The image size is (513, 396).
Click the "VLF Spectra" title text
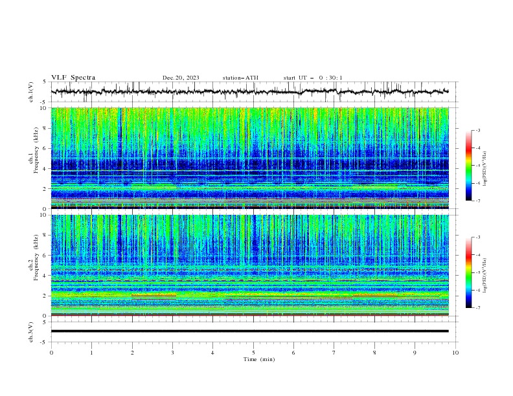(x=73, y=78)
